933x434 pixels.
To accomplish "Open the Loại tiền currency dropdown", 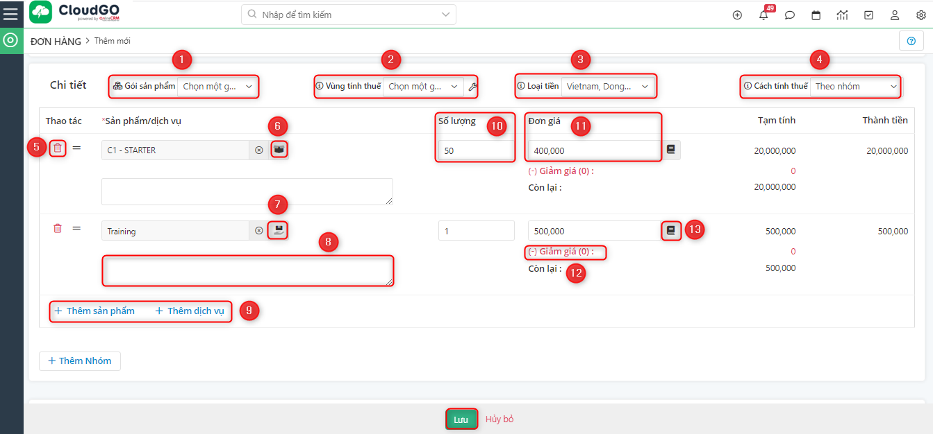I will pos(607,87).
